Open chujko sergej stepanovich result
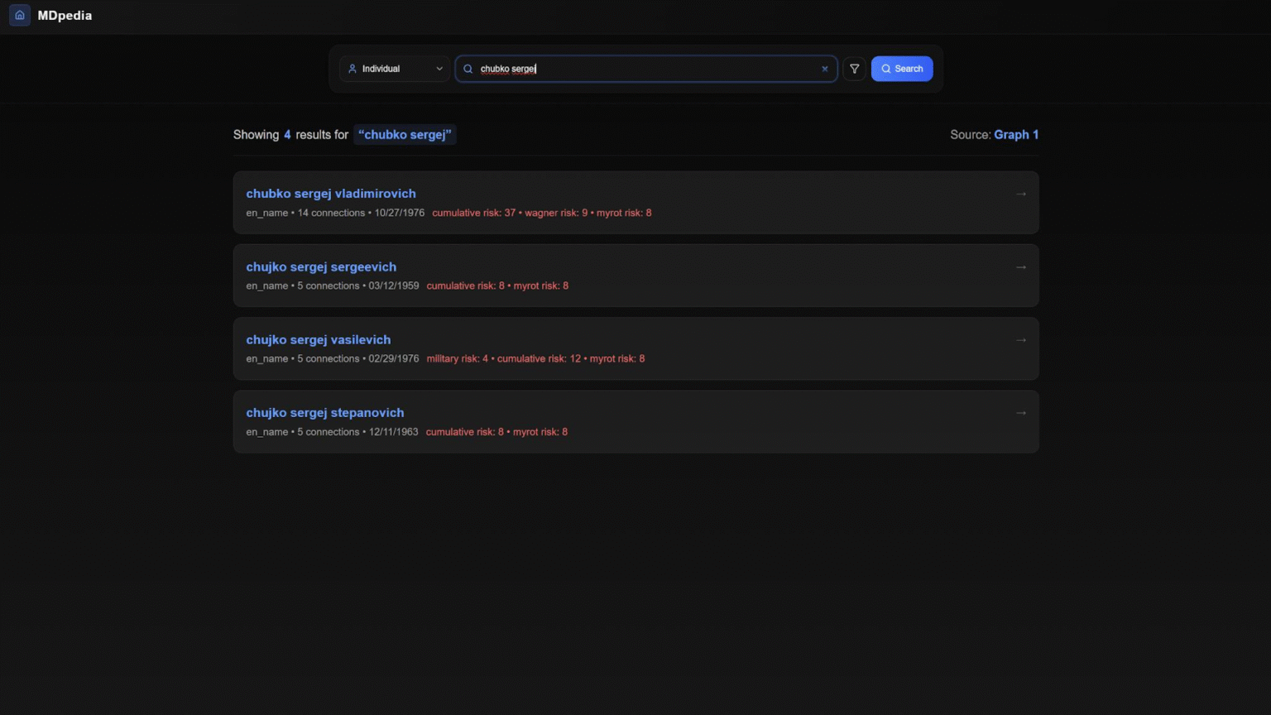The width and height of the screenshot is (1271, 715). point(635,422)
